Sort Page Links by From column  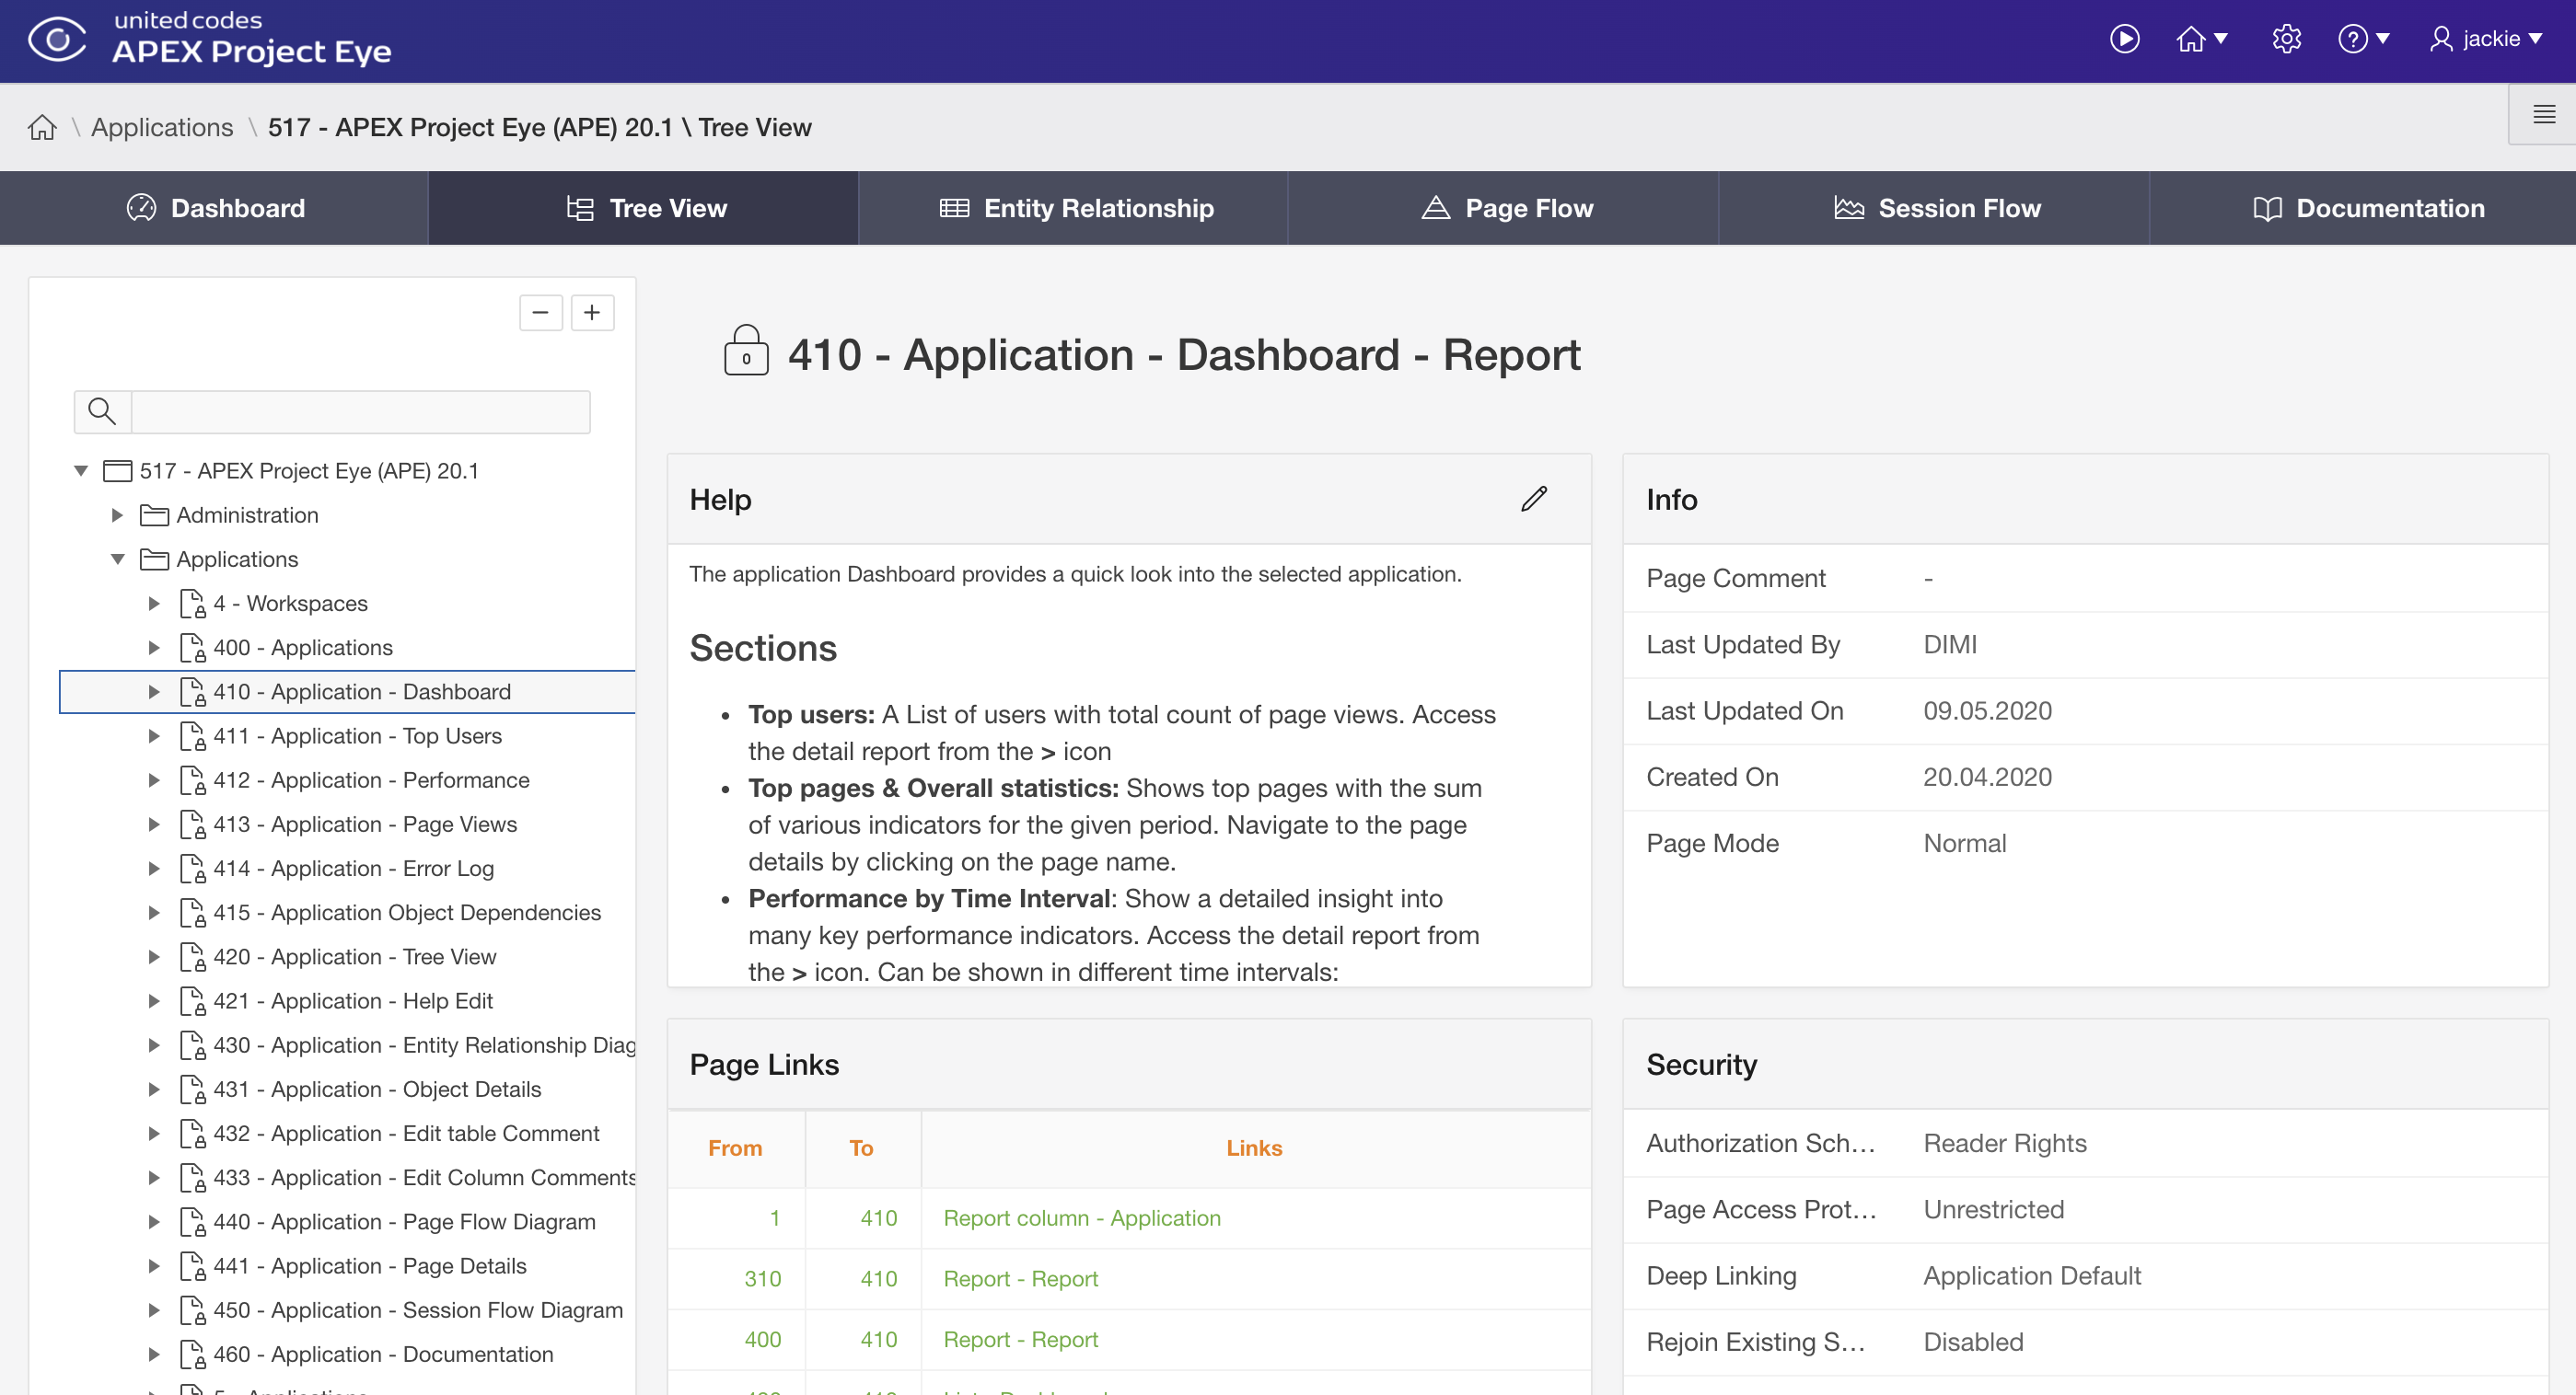pyautogui.click(x=735, y=1148)
